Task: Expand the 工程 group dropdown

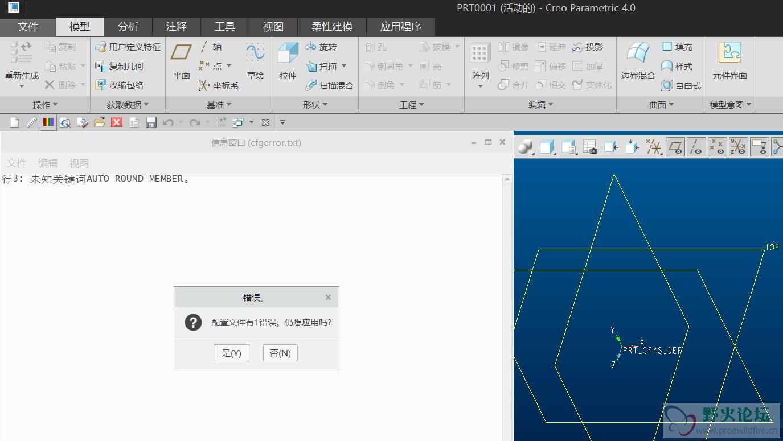Action: pos(411,105)
